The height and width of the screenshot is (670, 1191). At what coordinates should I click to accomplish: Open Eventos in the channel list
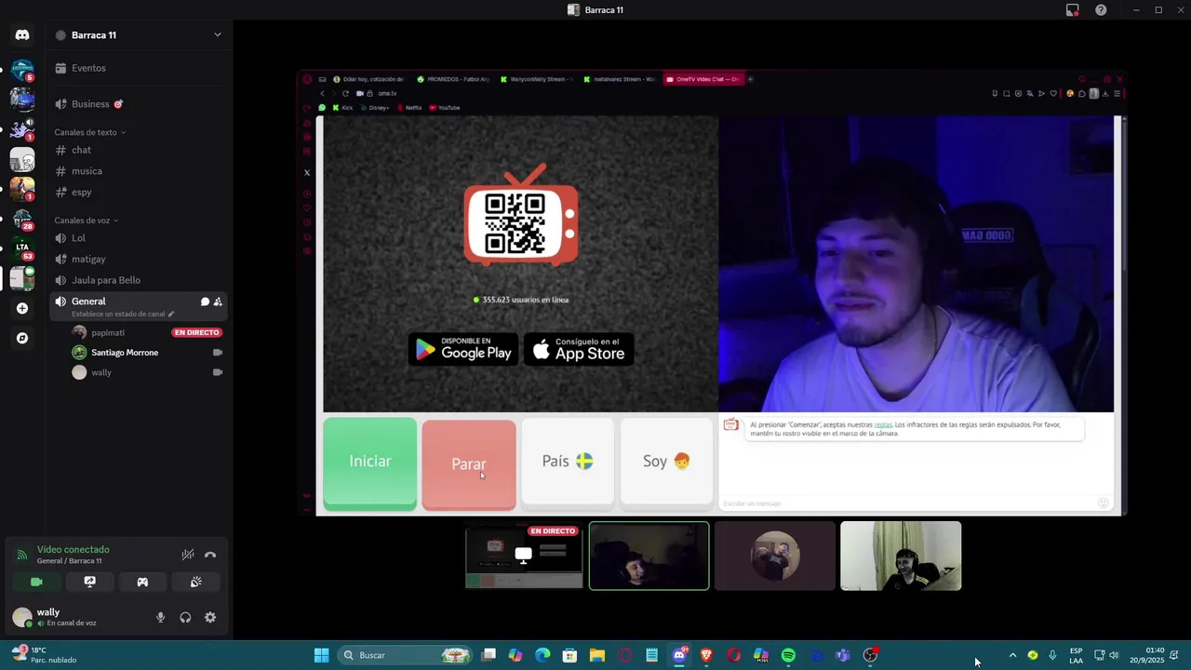tap(138, 68)
